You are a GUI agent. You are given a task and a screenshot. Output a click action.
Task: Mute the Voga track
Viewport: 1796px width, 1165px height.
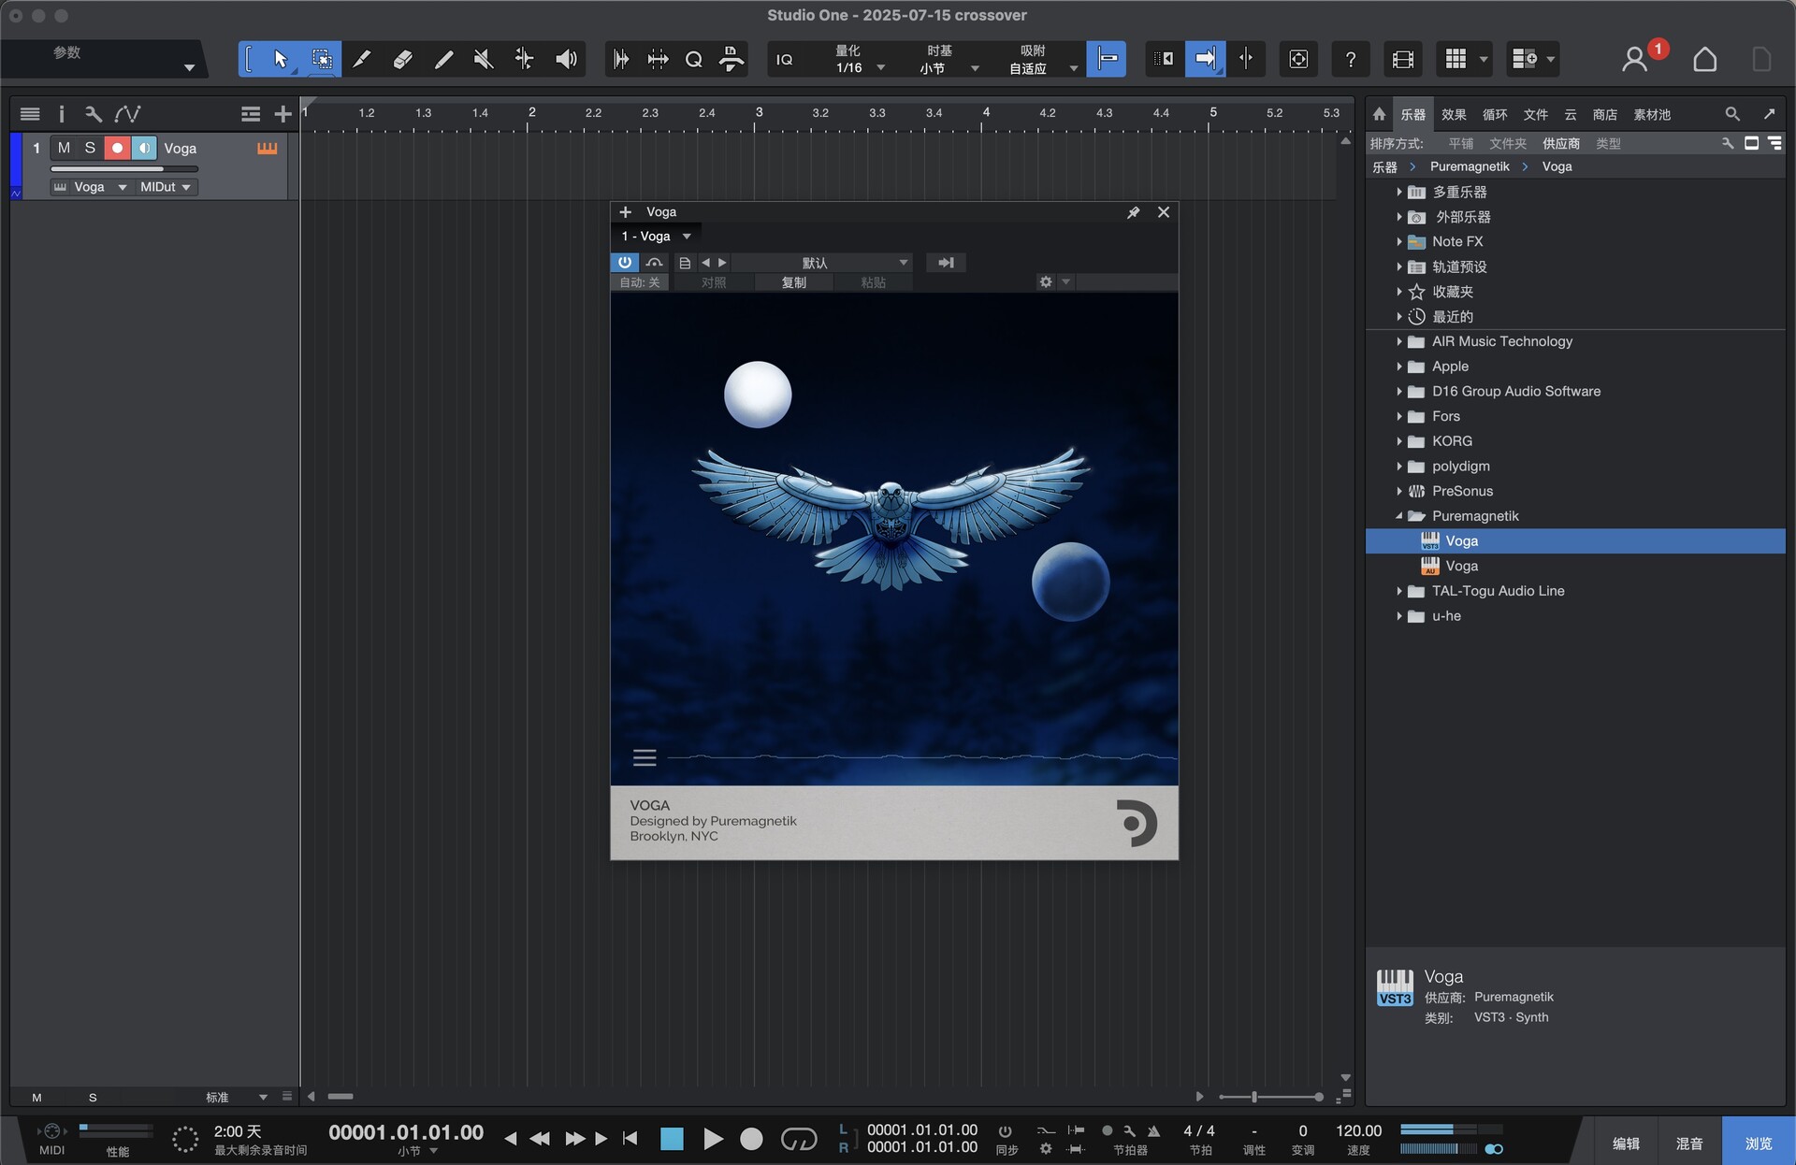click(64, 148)
